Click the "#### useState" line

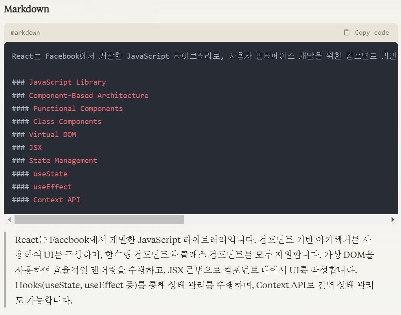coord(40,174)
